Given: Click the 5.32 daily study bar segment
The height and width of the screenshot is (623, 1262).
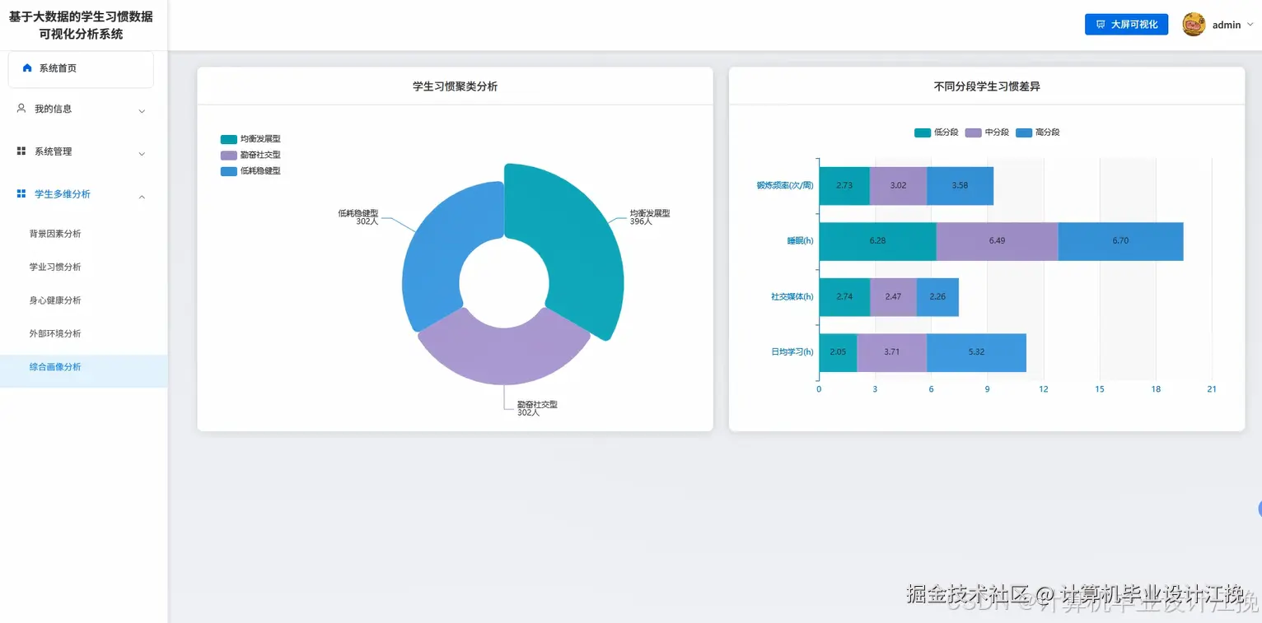Looking at the screenshot, I should tap(976, 352).
